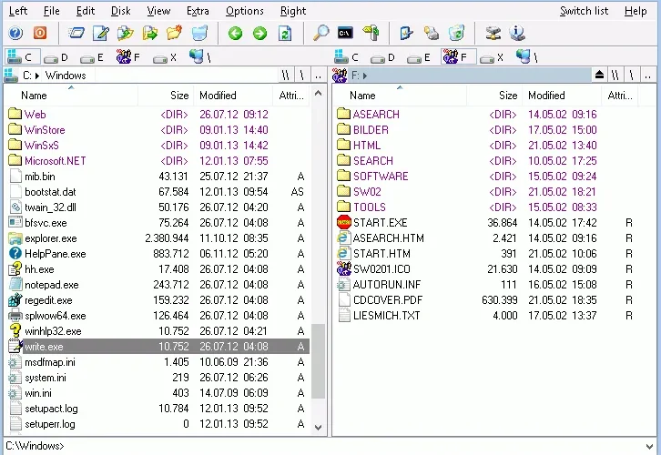Expand command line history dropdown arrow
This screenshot has height=455, width=661.
[x=649, y=446]
